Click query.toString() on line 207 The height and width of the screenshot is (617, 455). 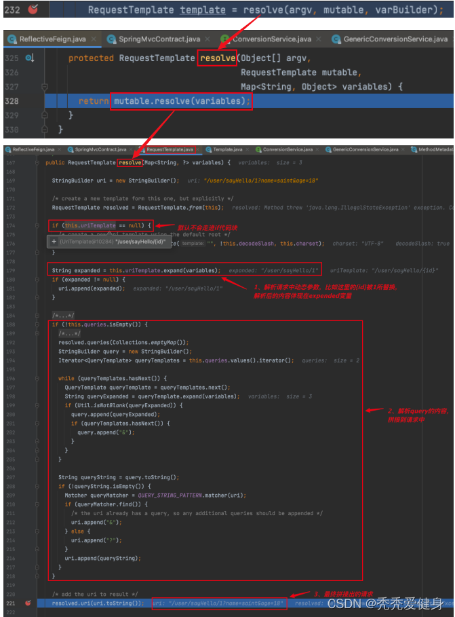(152, 477)
